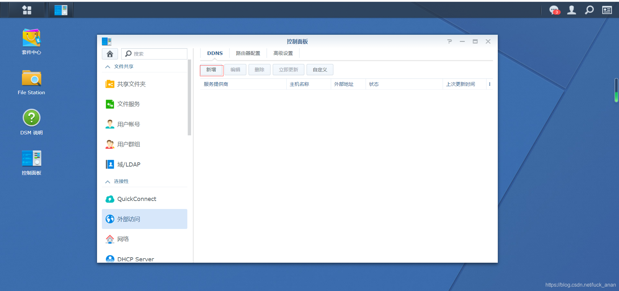Click the 网络 house icon in sidebar
Screen dimensions: 619x291
click(x=110, y=239)
